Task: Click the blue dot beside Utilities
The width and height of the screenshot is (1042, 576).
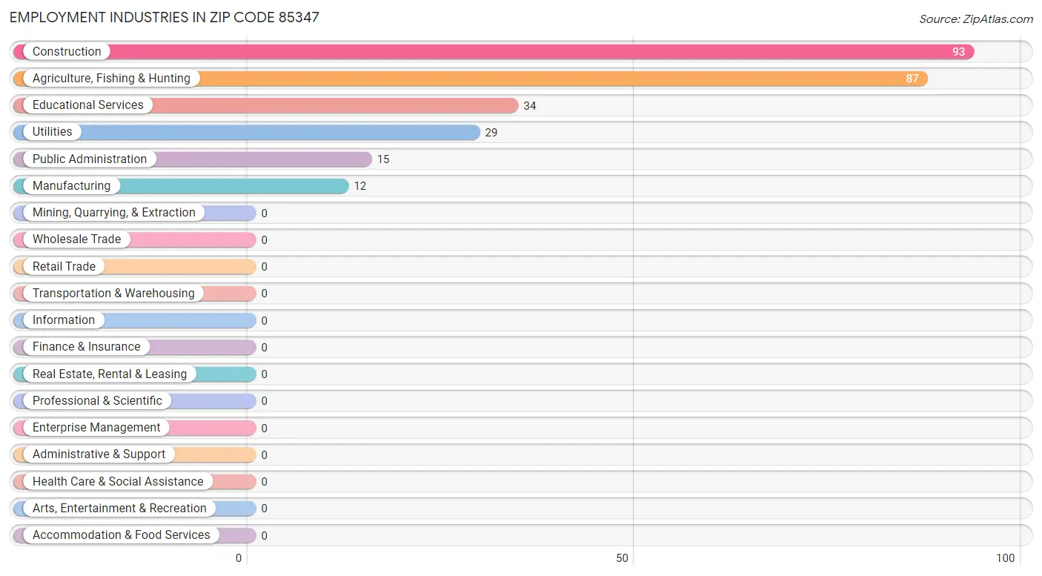Action: point(21,132)
